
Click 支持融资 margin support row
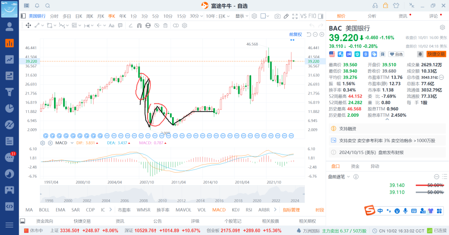tap(387, 129)
